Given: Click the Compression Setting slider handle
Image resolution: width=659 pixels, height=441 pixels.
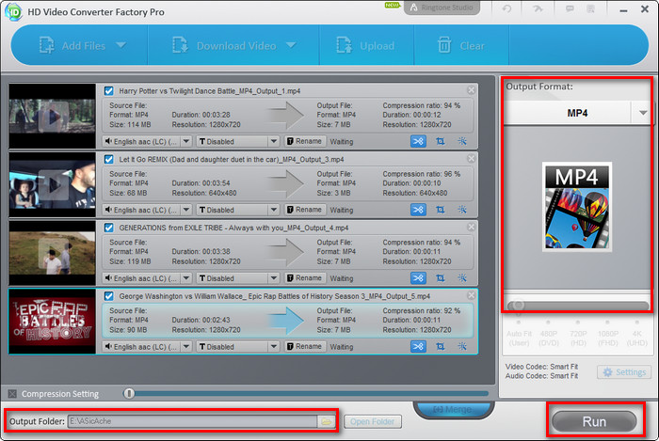Looking at the screenshot, I should pos(129,394).
